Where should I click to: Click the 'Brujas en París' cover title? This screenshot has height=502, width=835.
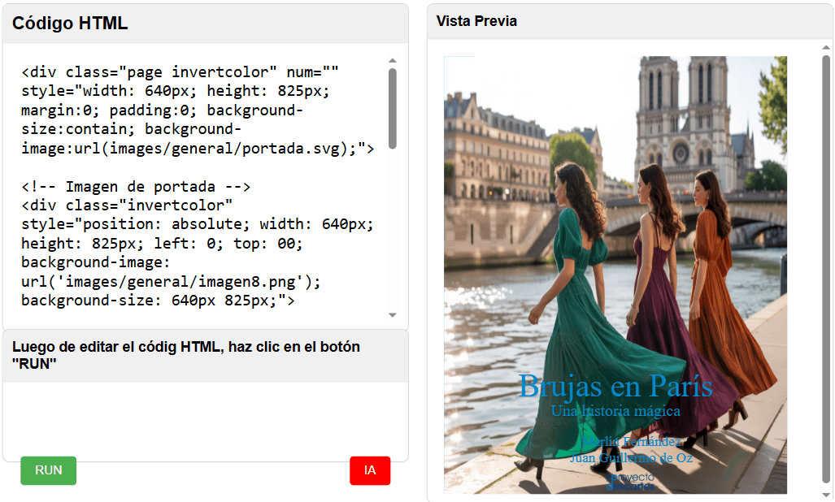click(x=615, y=387)
